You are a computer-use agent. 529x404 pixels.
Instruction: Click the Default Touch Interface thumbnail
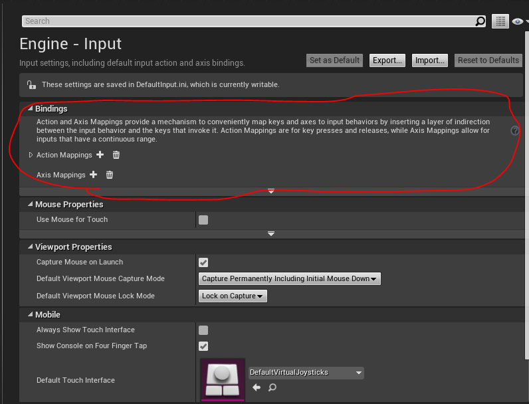[x=223, y=379]
